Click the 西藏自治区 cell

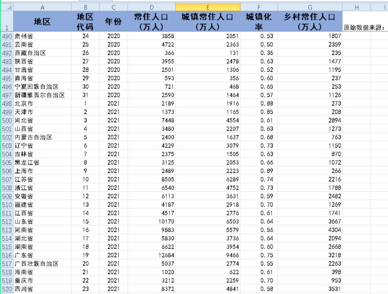click(42, 53)
